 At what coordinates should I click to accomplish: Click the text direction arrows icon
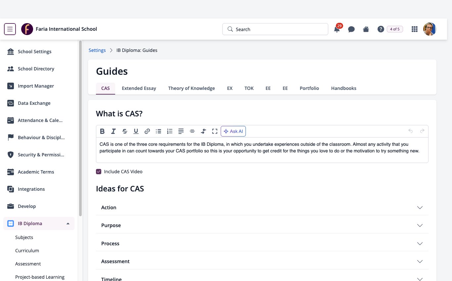[x=203, y=131]
